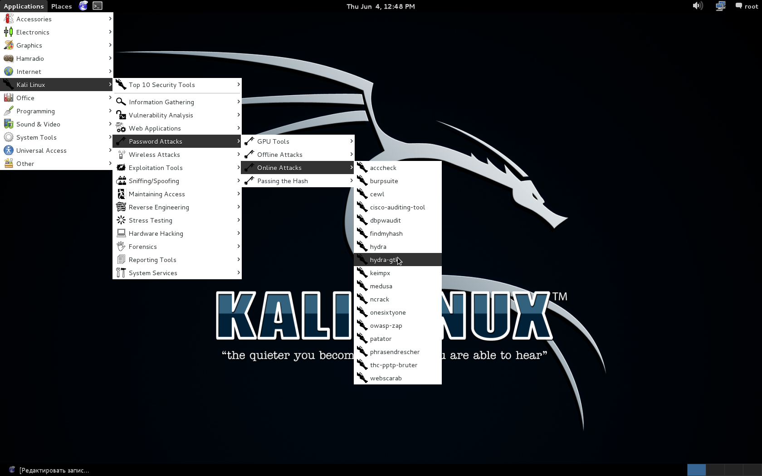The image size is (762, 476).
Task: Launch the web browser from top panel
Action: coord(83,6)
